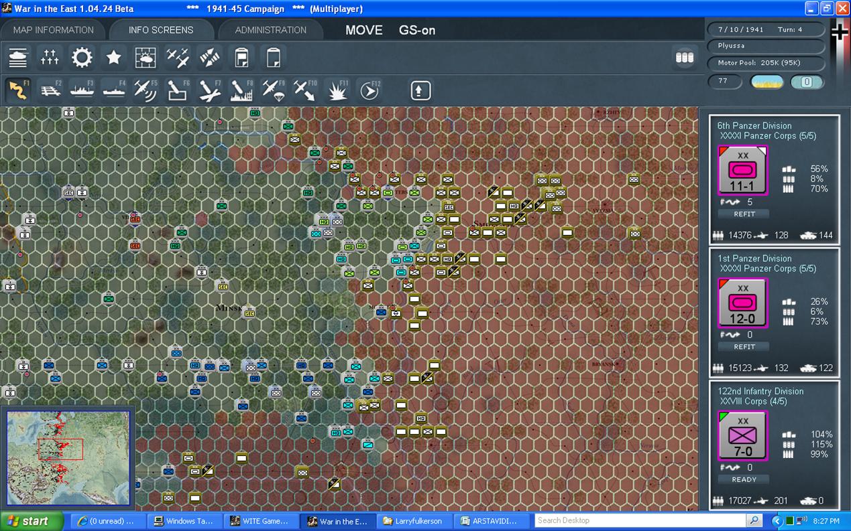Viewport: 851px width, 531px height.
Task: Select the 6th Panzer Division counter 11-1
Action: (x=743, y=171)
